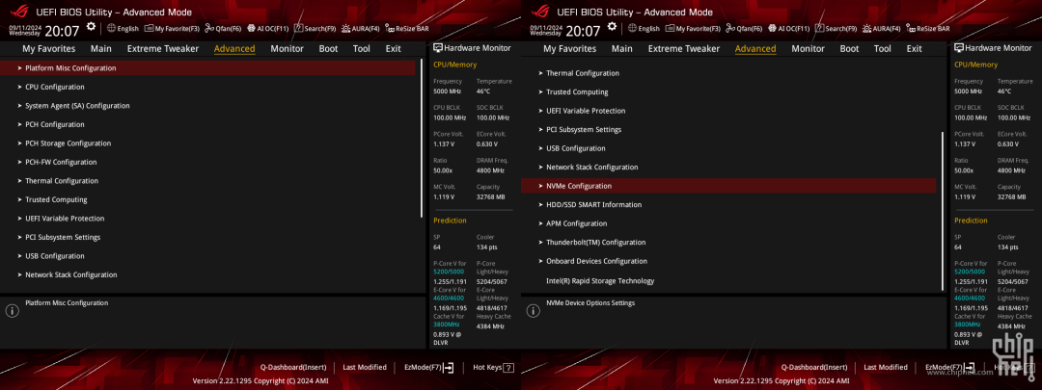Screen dimensions: 1042x390
Task: Go to Extreme Tweaker tab, left BIOS screen
Action: click(x=163, y=48)
